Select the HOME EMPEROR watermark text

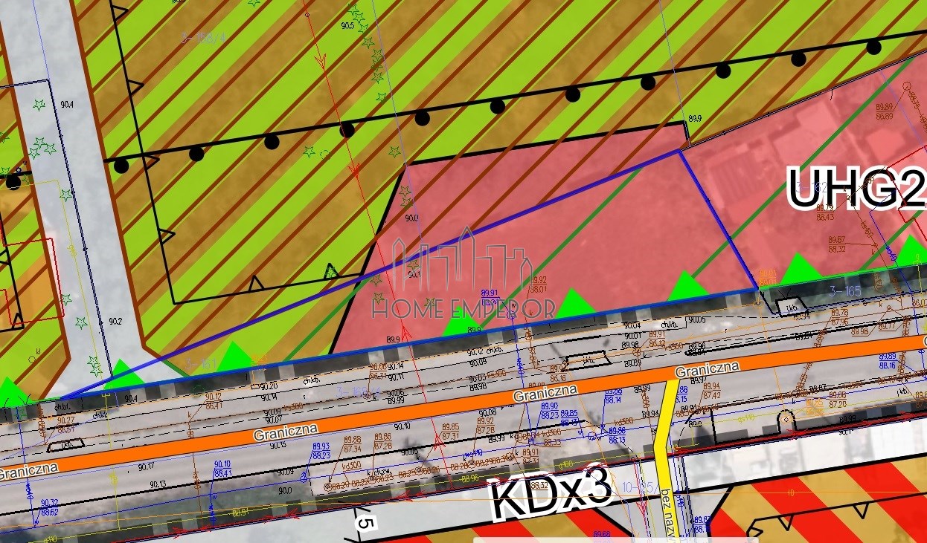[463, 308]
